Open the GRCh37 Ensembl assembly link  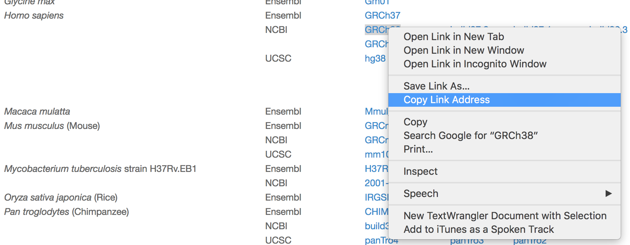coord(382,15)
